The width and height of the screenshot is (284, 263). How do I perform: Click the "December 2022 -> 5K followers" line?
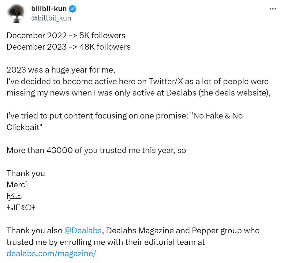[66, 36]
